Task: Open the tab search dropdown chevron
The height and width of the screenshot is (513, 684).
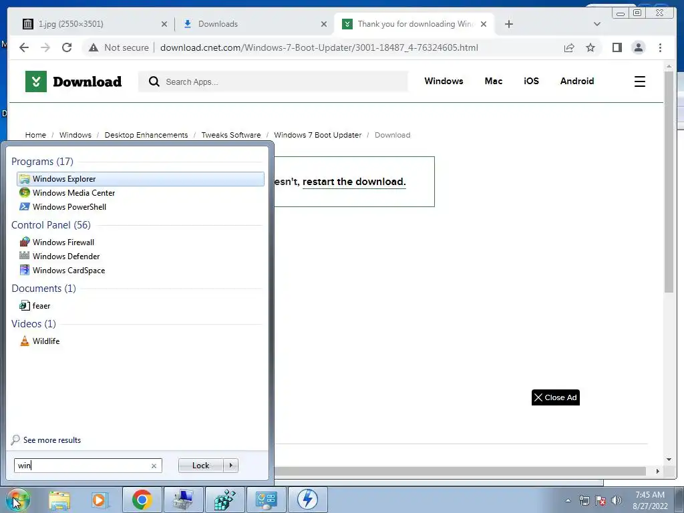Action: point(597,24)
